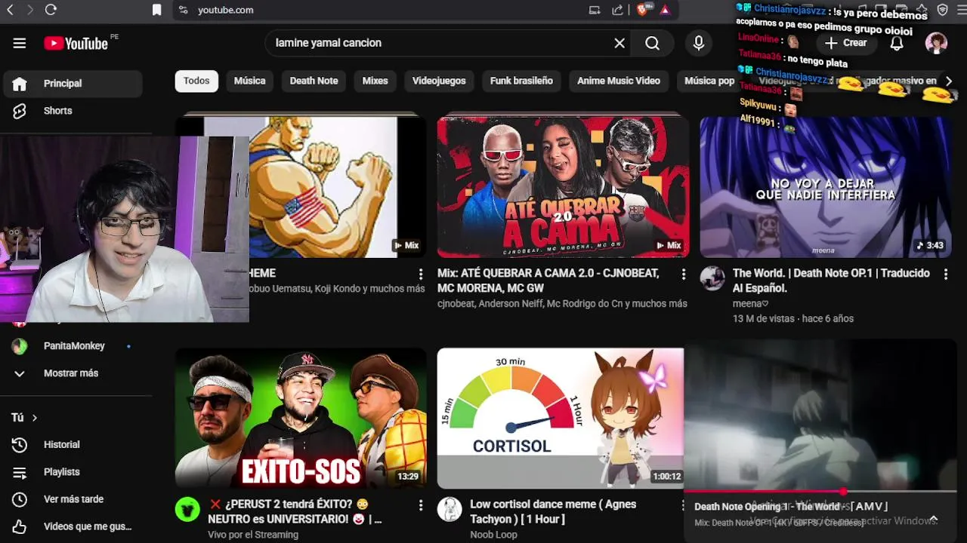Screen dimensions: 967x543
Task: Go to the YouTube logo home
Action: pyautogui.click(x=76, y=43)
